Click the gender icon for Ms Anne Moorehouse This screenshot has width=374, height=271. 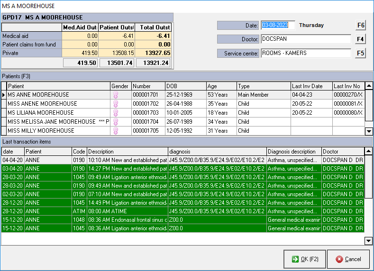pos(114,95)
